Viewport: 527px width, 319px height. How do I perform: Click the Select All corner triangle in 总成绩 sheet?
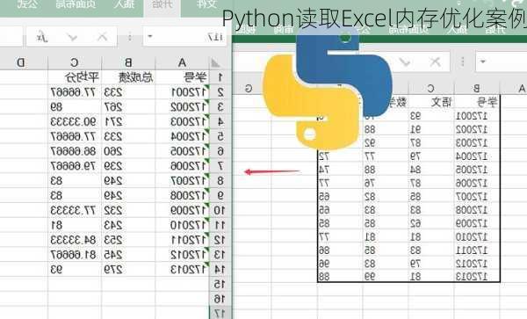[215, 63]
